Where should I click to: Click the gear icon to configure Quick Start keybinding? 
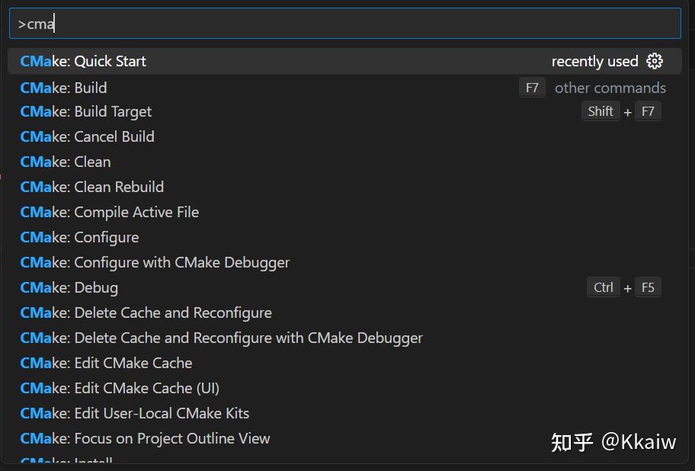[655, 61]
